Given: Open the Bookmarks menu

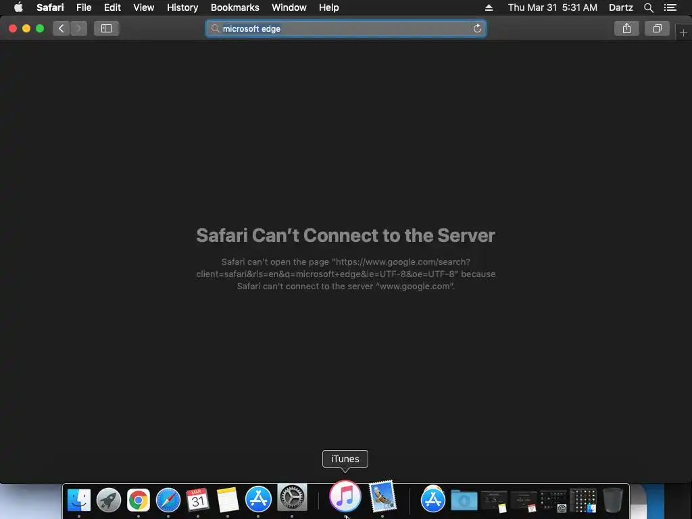Looking at the screenshot, I should click(x=234, y=7).
